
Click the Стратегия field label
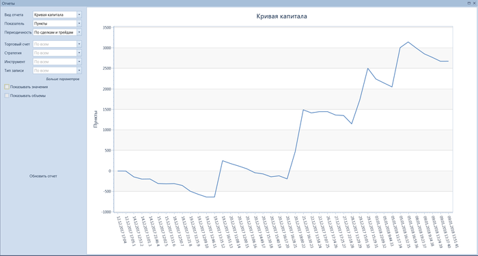(13, 53)
